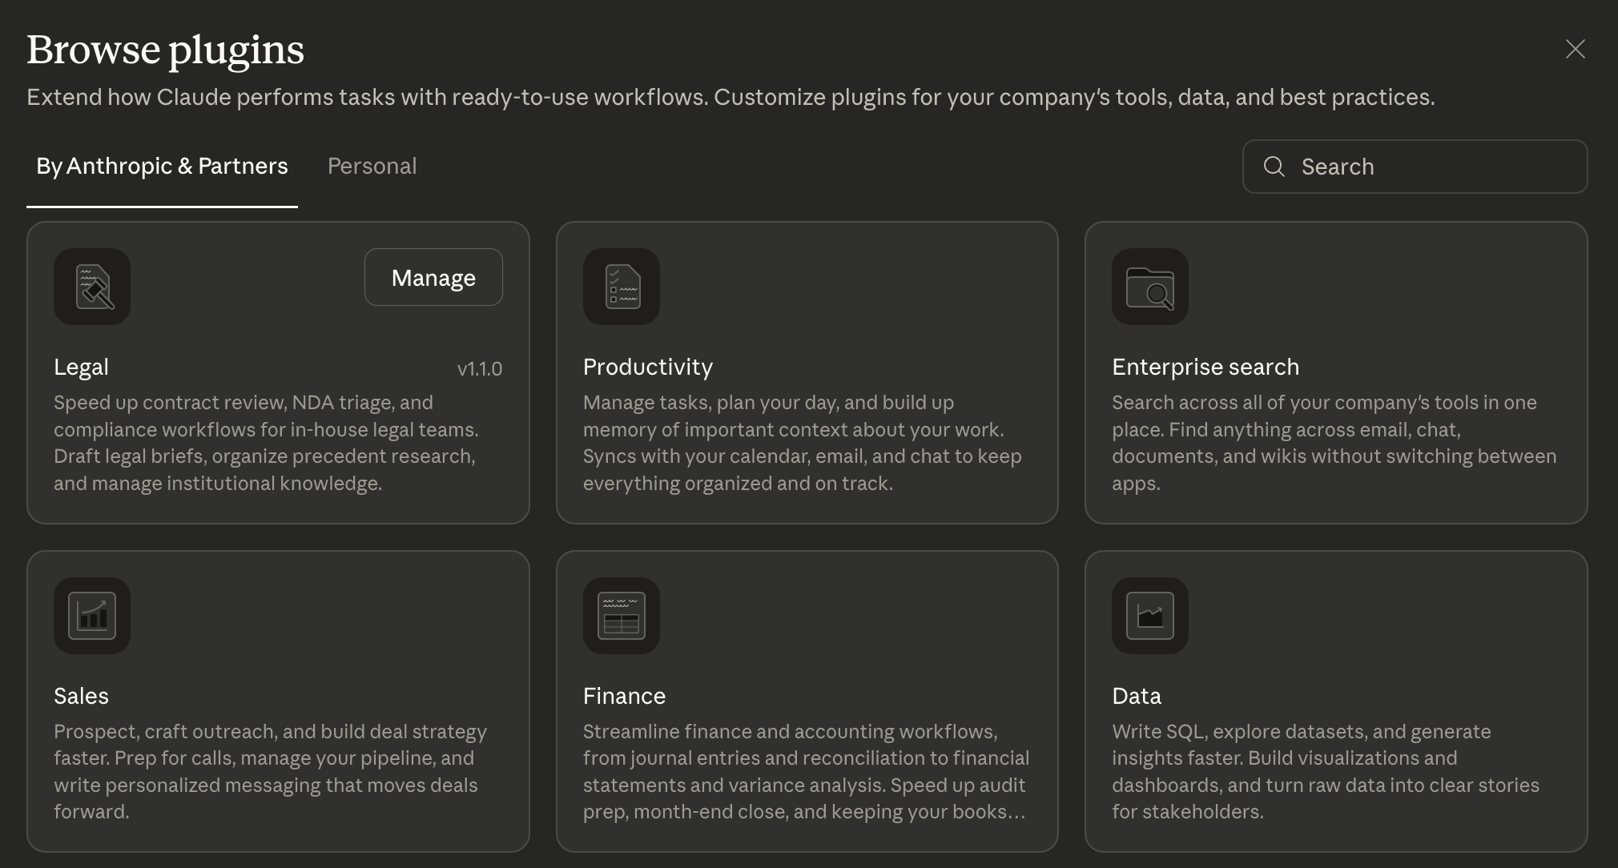The height and width of the screenshot is (868, 1618).
Task: Click the truncated Finance description text
Action: point(804,772)
